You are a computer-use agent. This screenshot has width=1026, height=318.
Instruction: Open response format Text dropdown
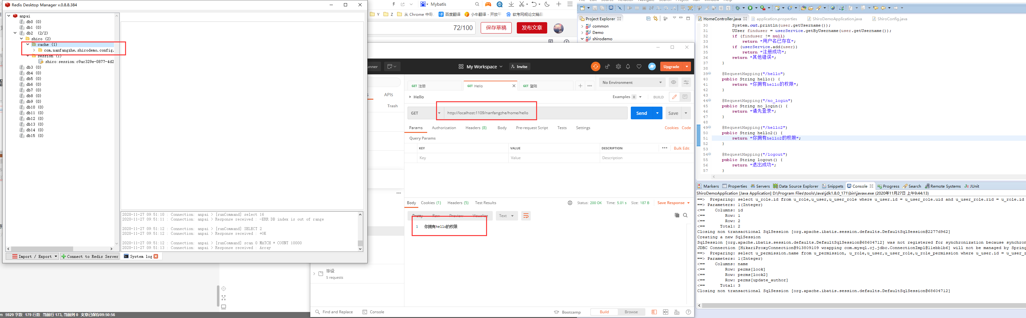click(x=507, y=216)
